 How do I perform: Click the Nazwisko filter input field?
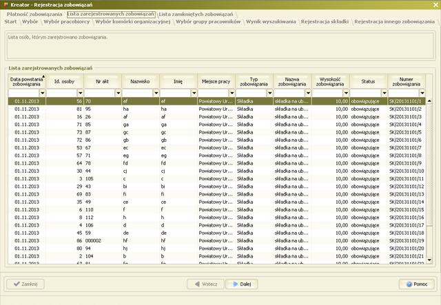coord(138,93)
